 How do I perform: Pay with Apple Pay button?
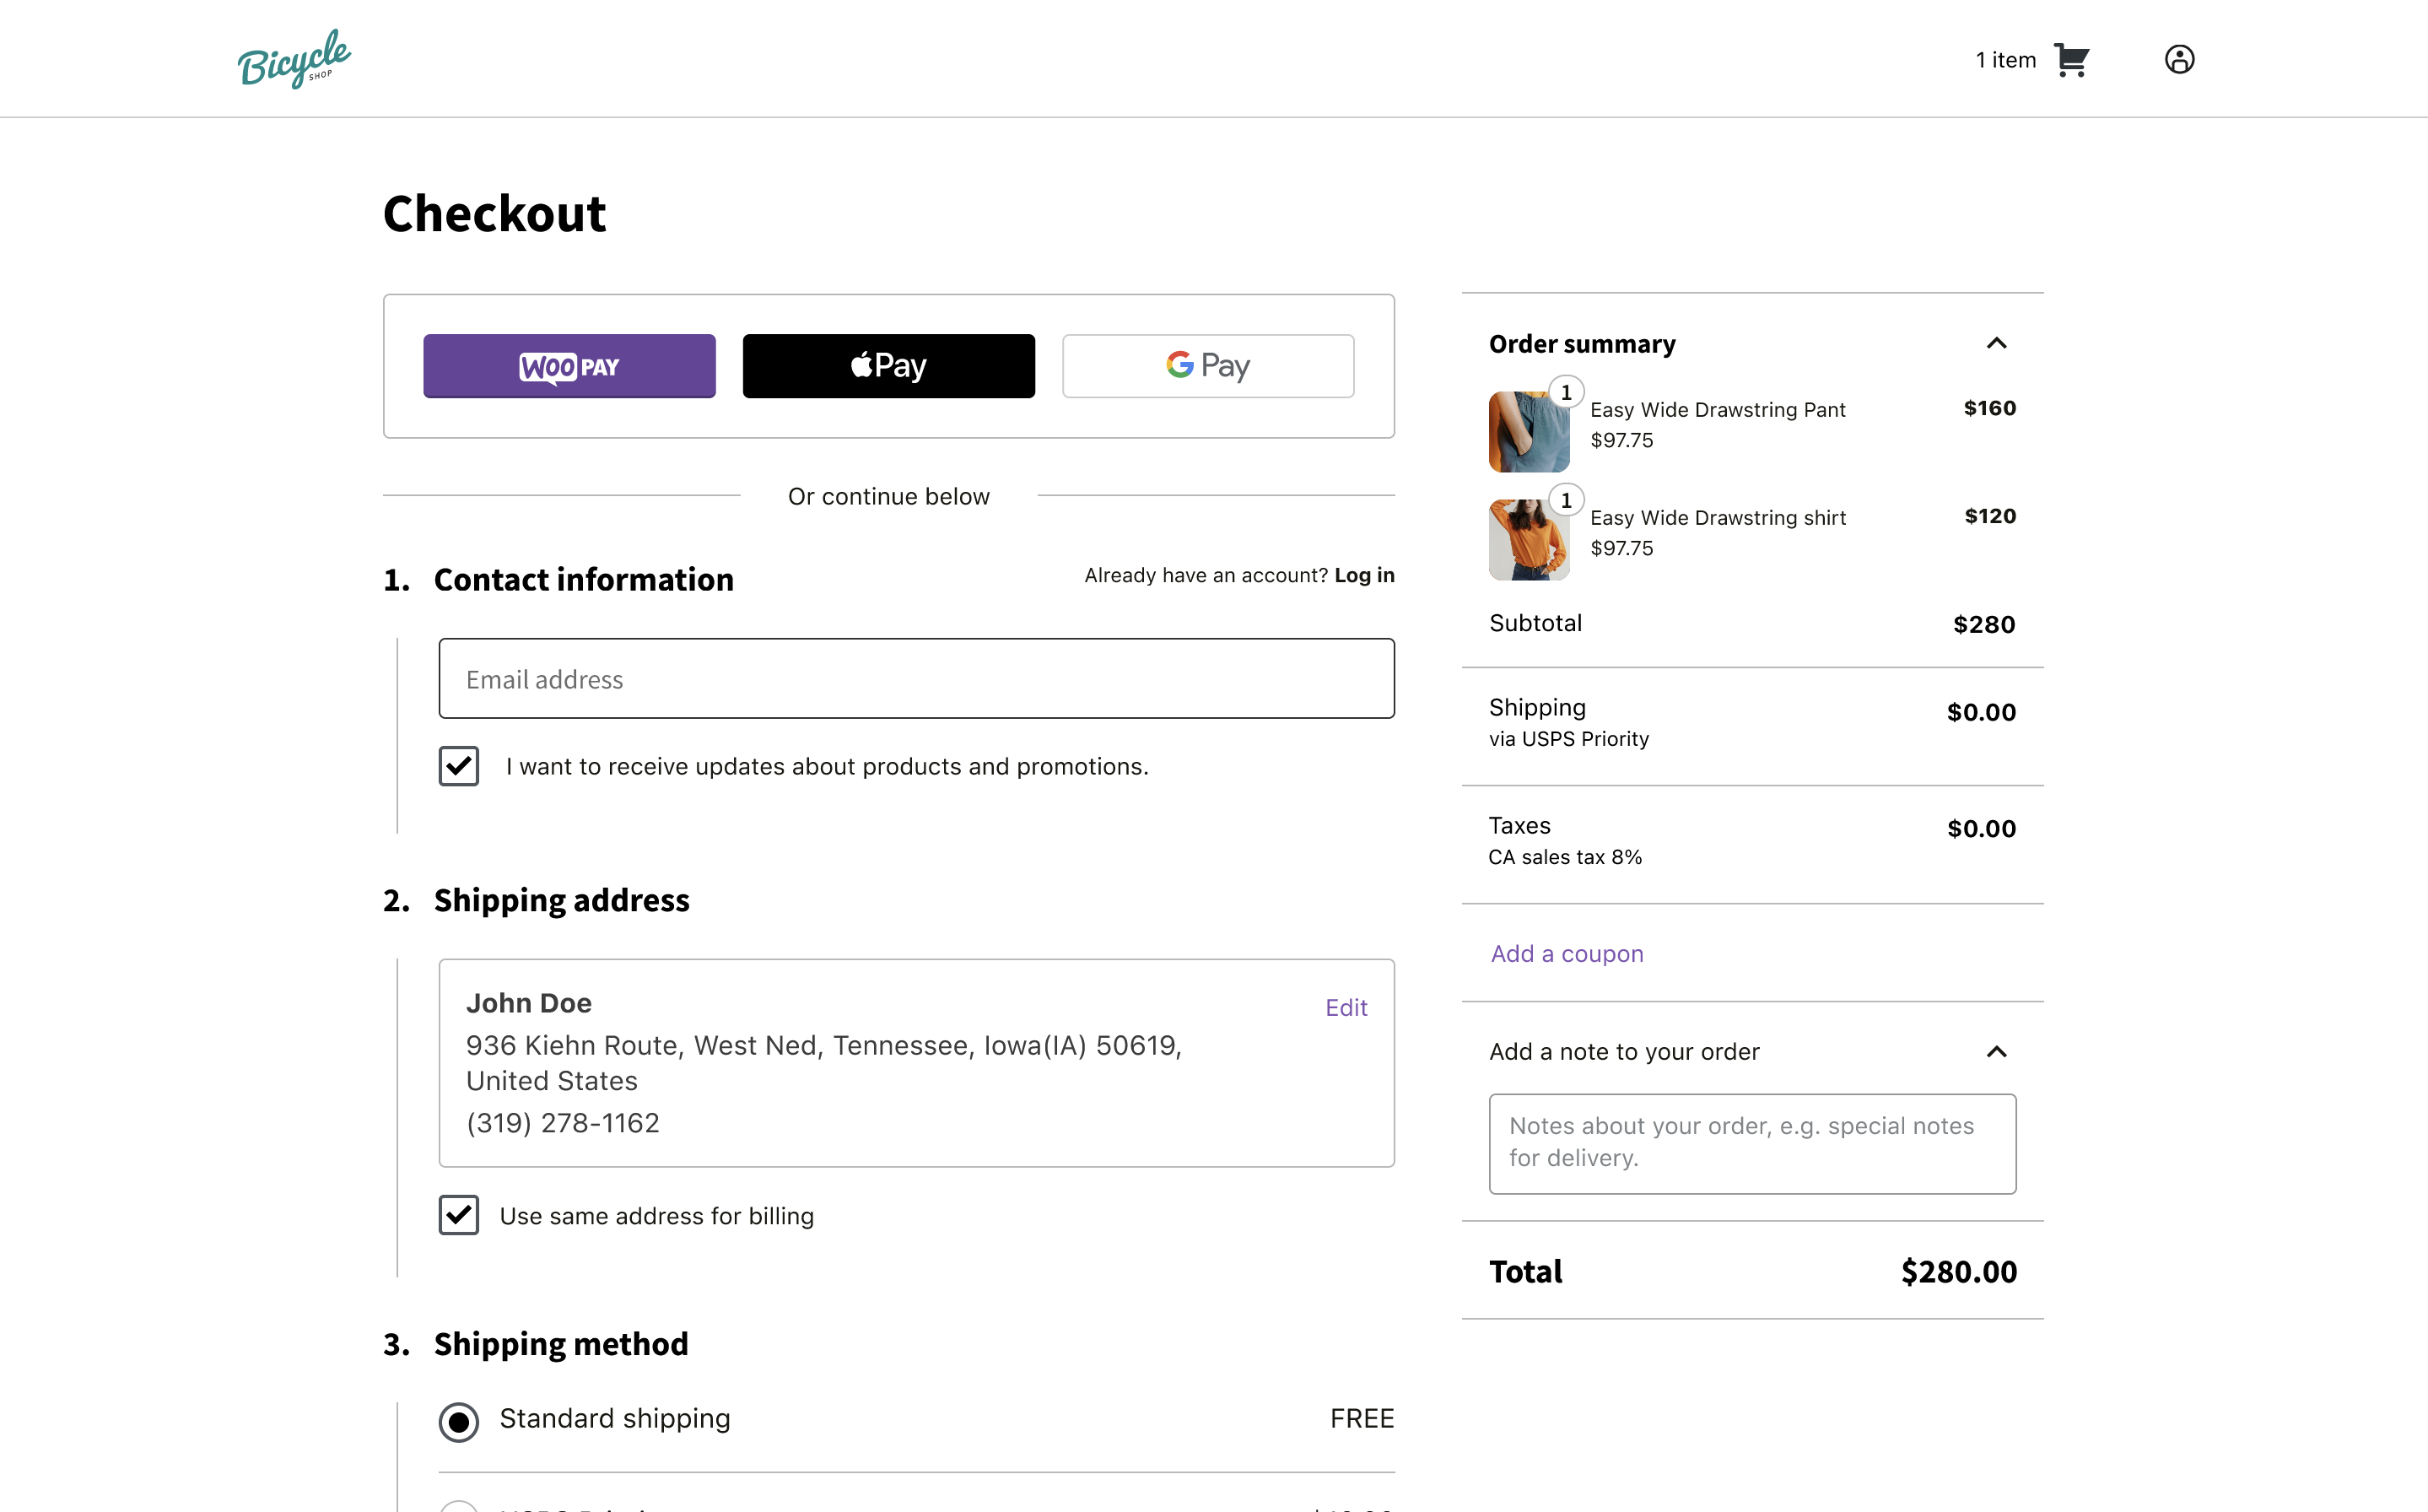888,366
